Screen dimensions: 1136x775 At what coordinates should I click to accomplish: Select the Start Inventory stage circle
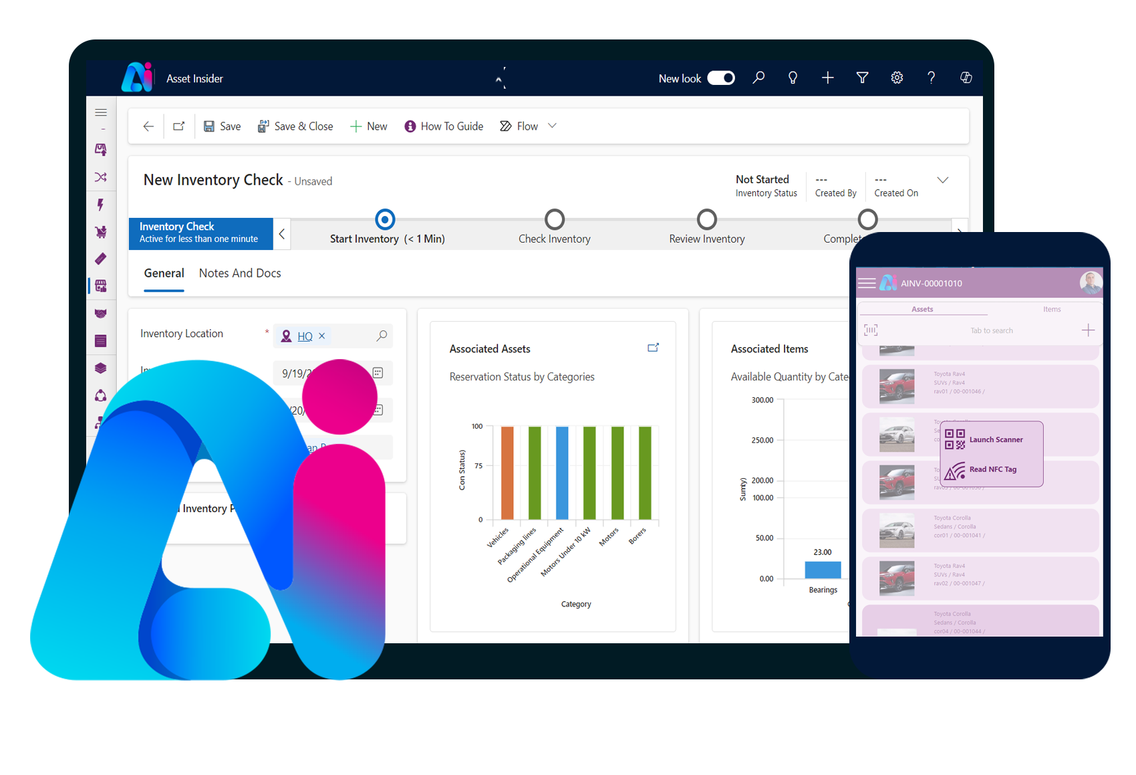coord(385,219)
